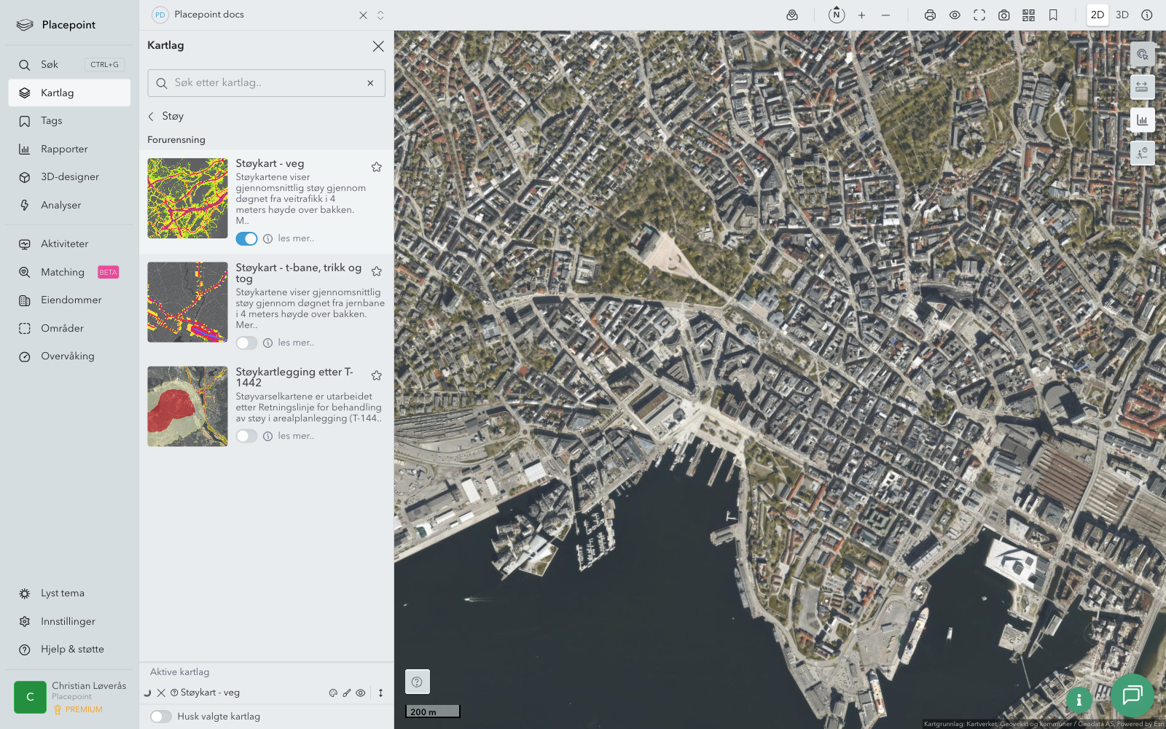Screen dimensions: 1166x729
Task: Reorder active layer with up-down arrow
Action: click(380, 693)
